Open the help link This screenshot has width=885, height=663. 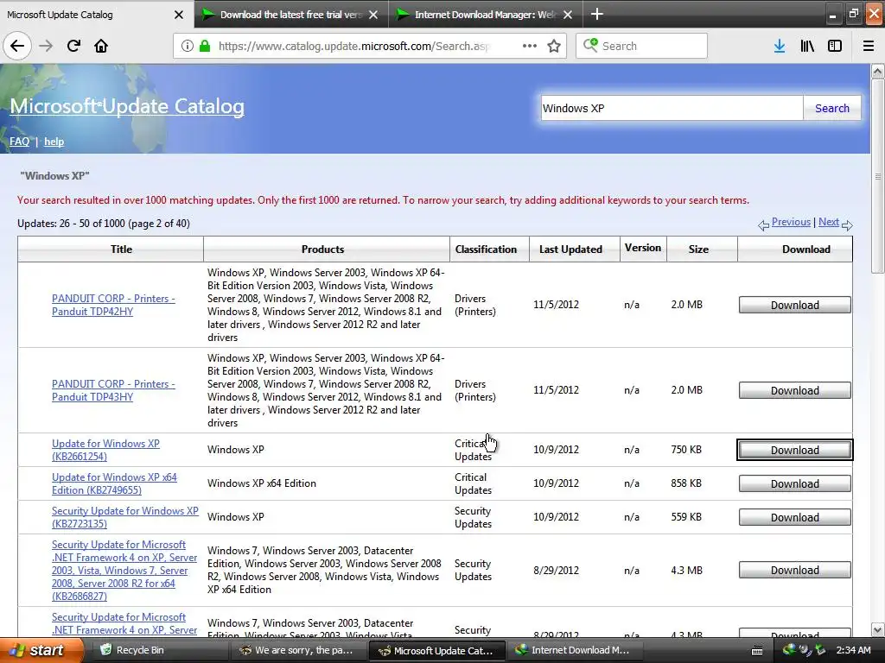pyautogui.click(x=54, y=142)
